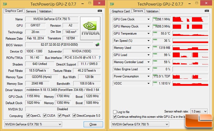Screen dimensions: 214x131
Task: Click the Bandwidth 108.8 GB/s value
Action: (87, 83)
